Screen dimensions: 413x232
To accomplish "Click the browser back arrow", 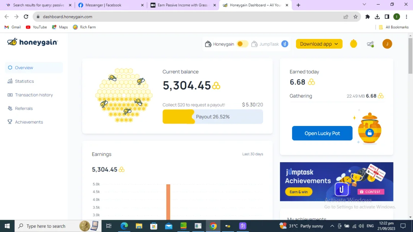I will point(7,16).
